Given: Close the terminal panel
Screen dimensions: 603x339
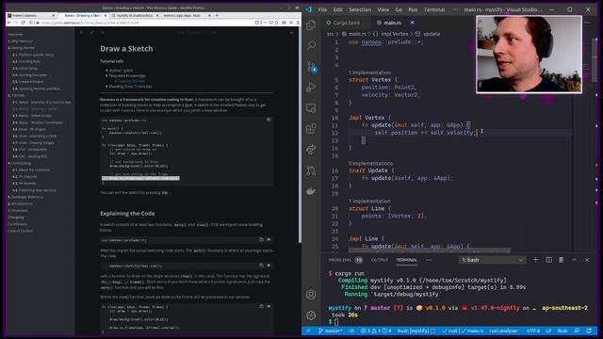Looking at the screenshot, I should click(x=587, y=260).
